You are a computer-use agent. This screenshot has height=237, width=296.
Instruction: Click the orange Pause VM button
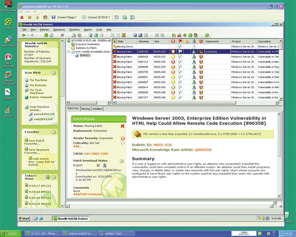coord(30,18)
